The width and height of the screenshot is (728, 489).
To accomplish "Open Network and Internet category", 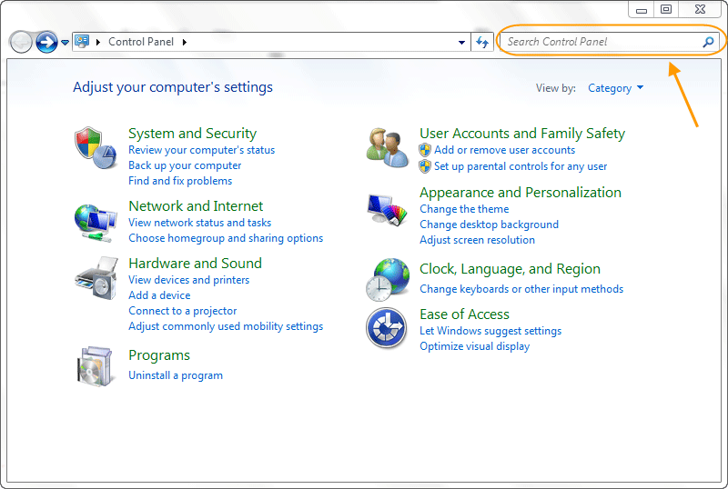I will [x=196, y=206].
